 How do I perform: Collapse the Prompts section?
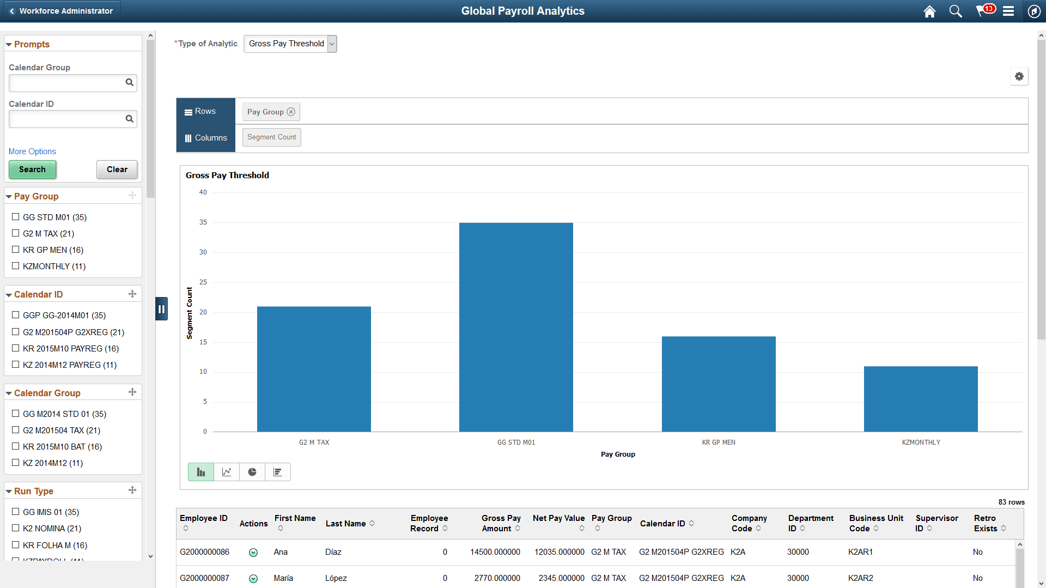(x=9, y=44)
